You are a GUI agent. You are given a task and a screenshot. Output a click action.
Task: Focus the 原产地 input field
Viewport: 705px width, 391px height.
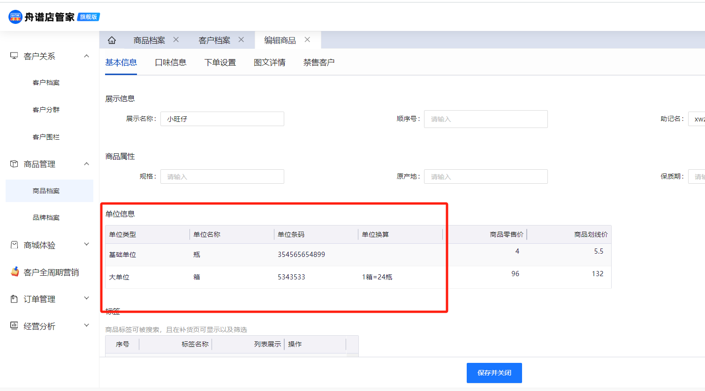[x=485, y=177]
